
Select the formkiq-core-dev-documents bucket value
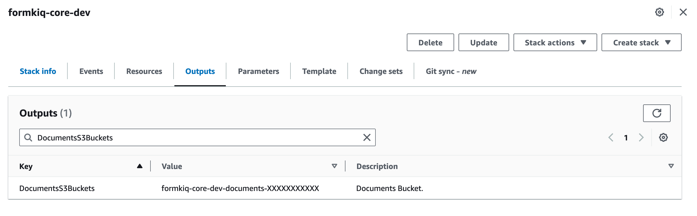(x=240, y=188)
